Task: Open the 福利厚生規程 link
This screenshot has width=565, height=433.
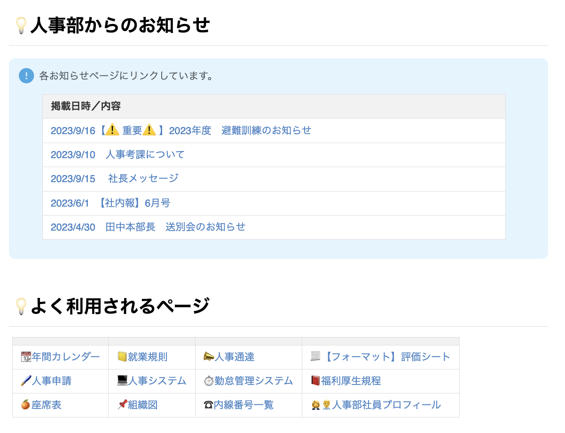Action: (351, 381)
